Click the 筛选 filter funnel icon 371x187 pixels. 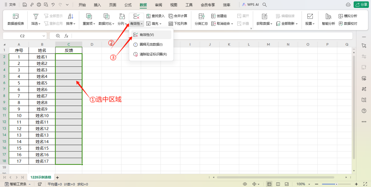[36, 16]
